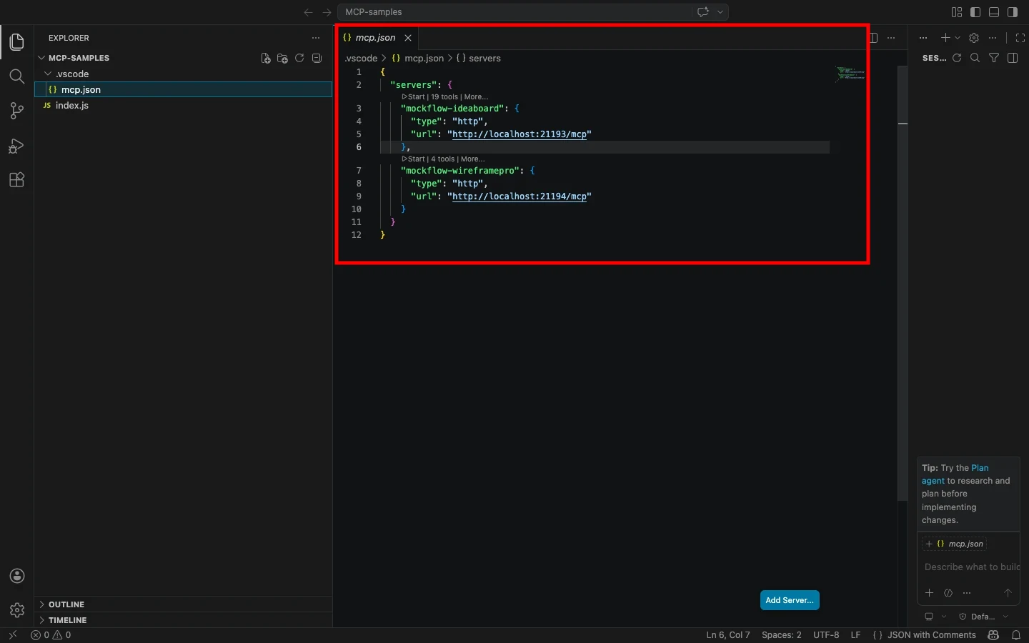Start the mockflow-wireframepro server
Image resolution: width=1029 pixels, height=643 pixels.
pyautogui.click(x=414, y=159)
